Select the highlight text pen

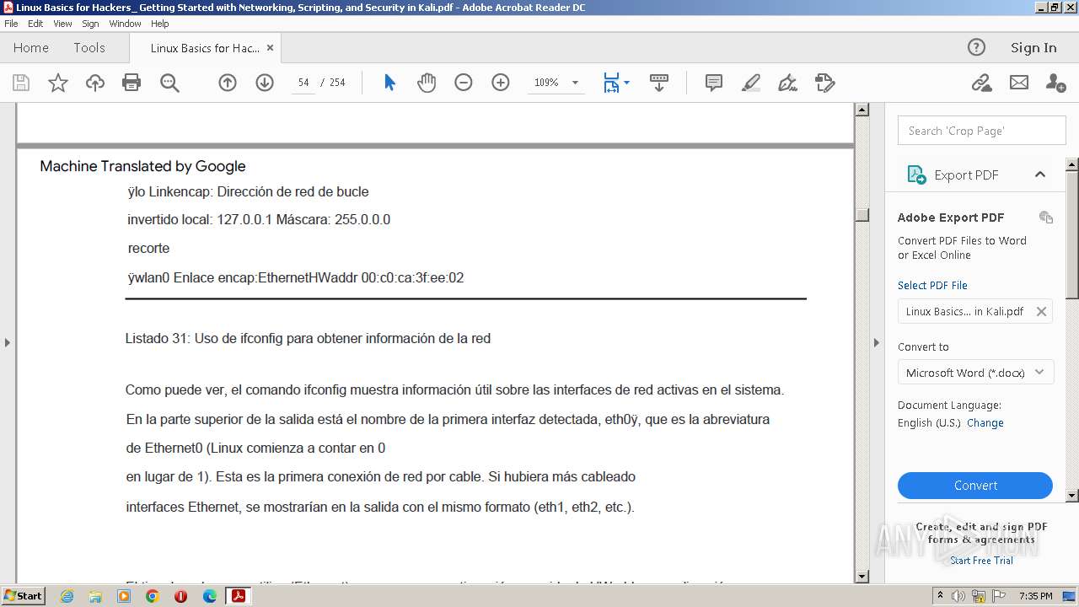click(x=751, y=83)
